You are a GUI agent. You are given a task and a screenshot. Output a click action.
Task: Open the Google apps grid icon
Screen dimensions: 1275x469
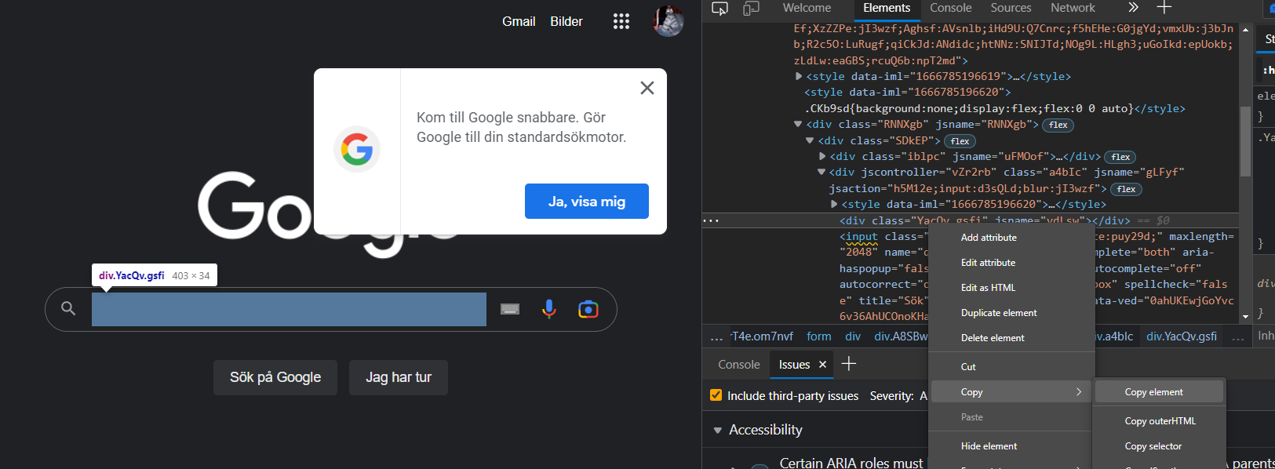tap(621, 22)
